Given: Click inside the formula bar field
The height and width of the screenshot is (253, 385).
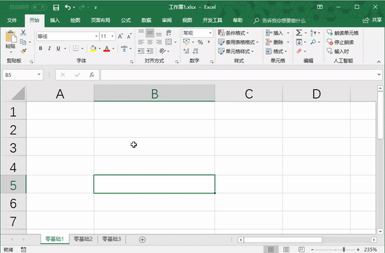Looking at the screenshot, I should click(x=239, y=75).
